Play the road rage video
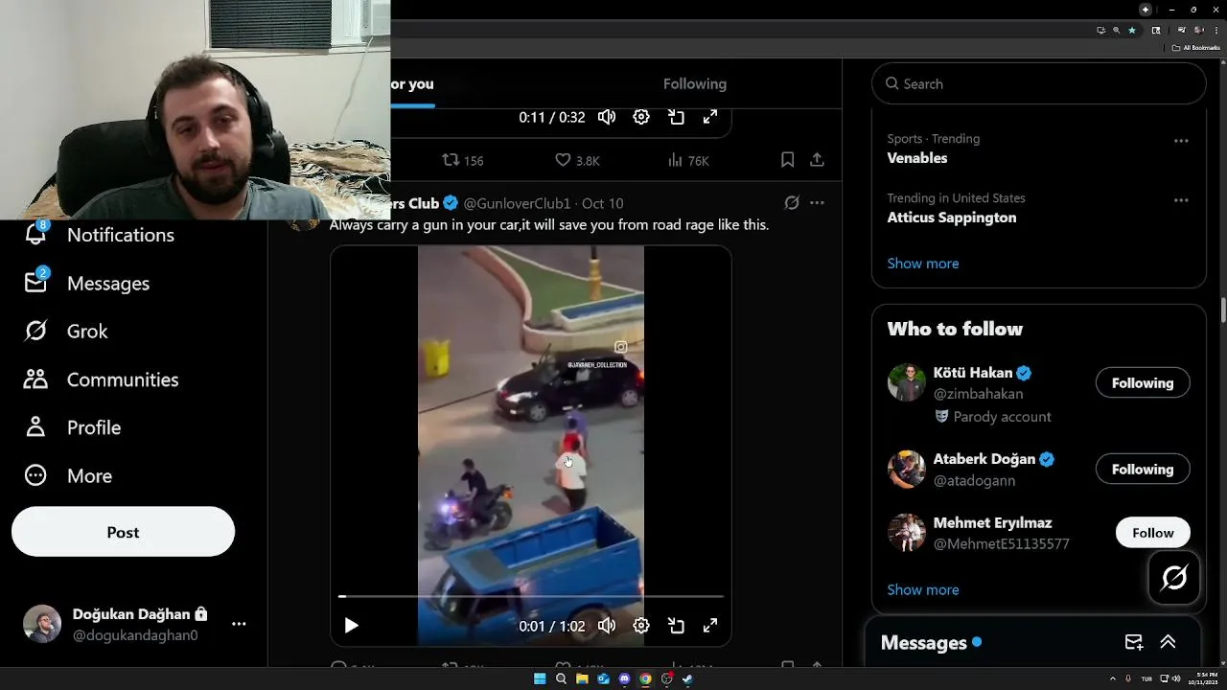The width and height of the screenshot is (1227, 690). pos(352,626)
